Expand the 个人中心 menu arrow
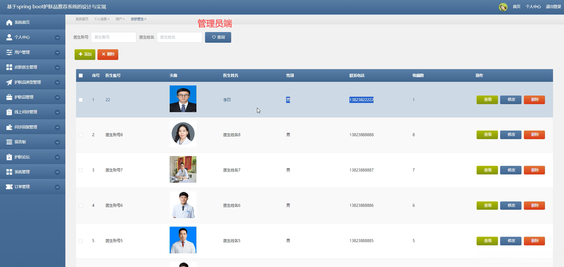Viewport: 564px width, 267px height. tap(57, 37)
